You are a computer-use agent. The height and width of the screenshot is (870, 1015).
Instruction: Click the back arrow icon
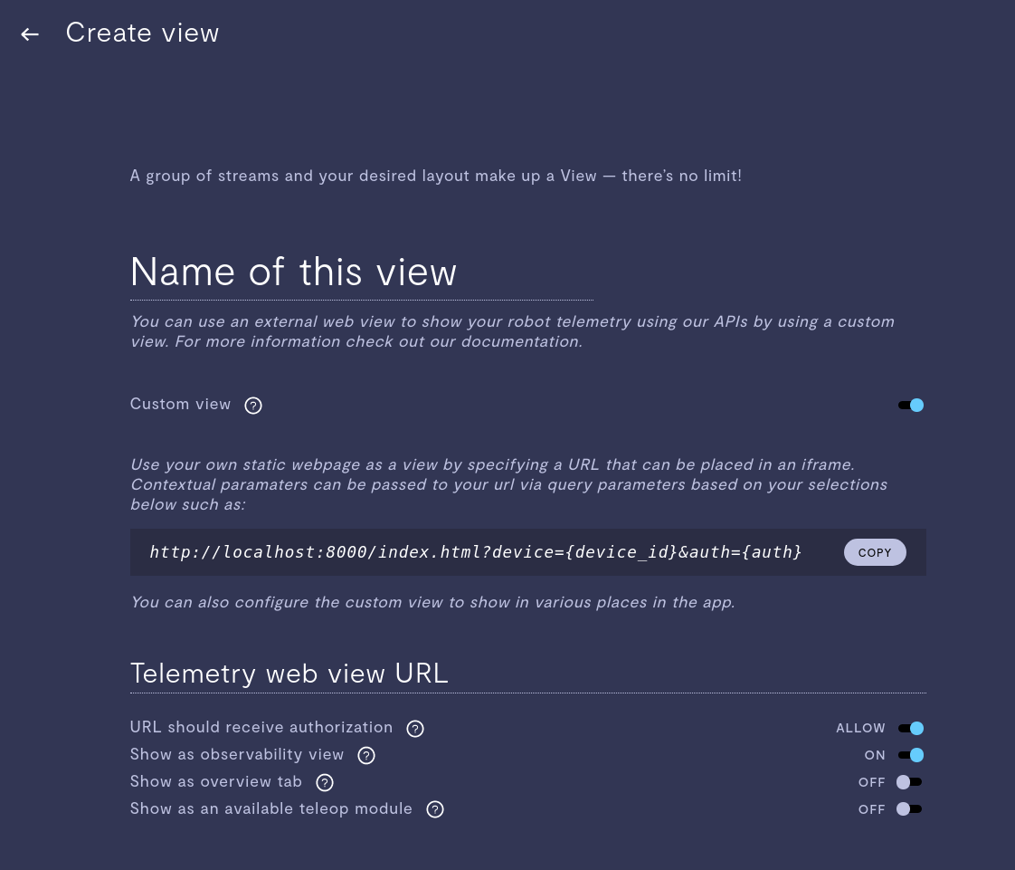30,33
